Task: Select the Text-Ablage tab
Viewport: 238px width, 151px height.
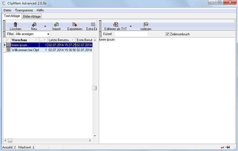Action: 12,16
